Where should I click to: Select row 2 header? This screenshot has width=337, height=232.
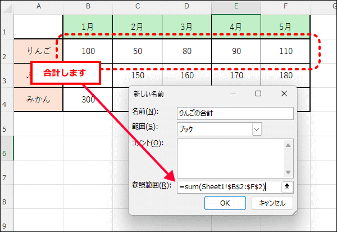7,51
